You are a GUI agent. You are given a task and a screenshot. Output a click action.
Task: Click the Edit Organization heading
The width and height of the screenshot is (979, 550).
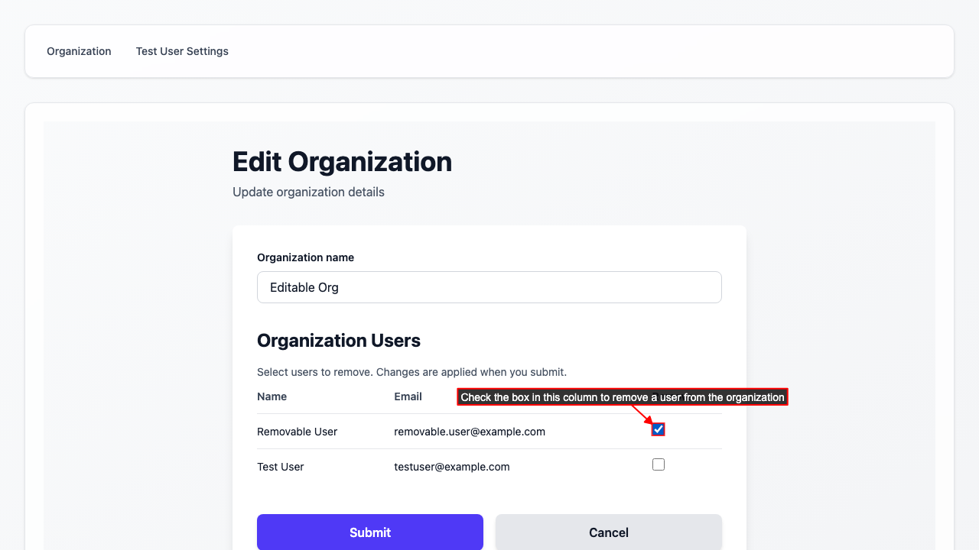coord(342,162)
